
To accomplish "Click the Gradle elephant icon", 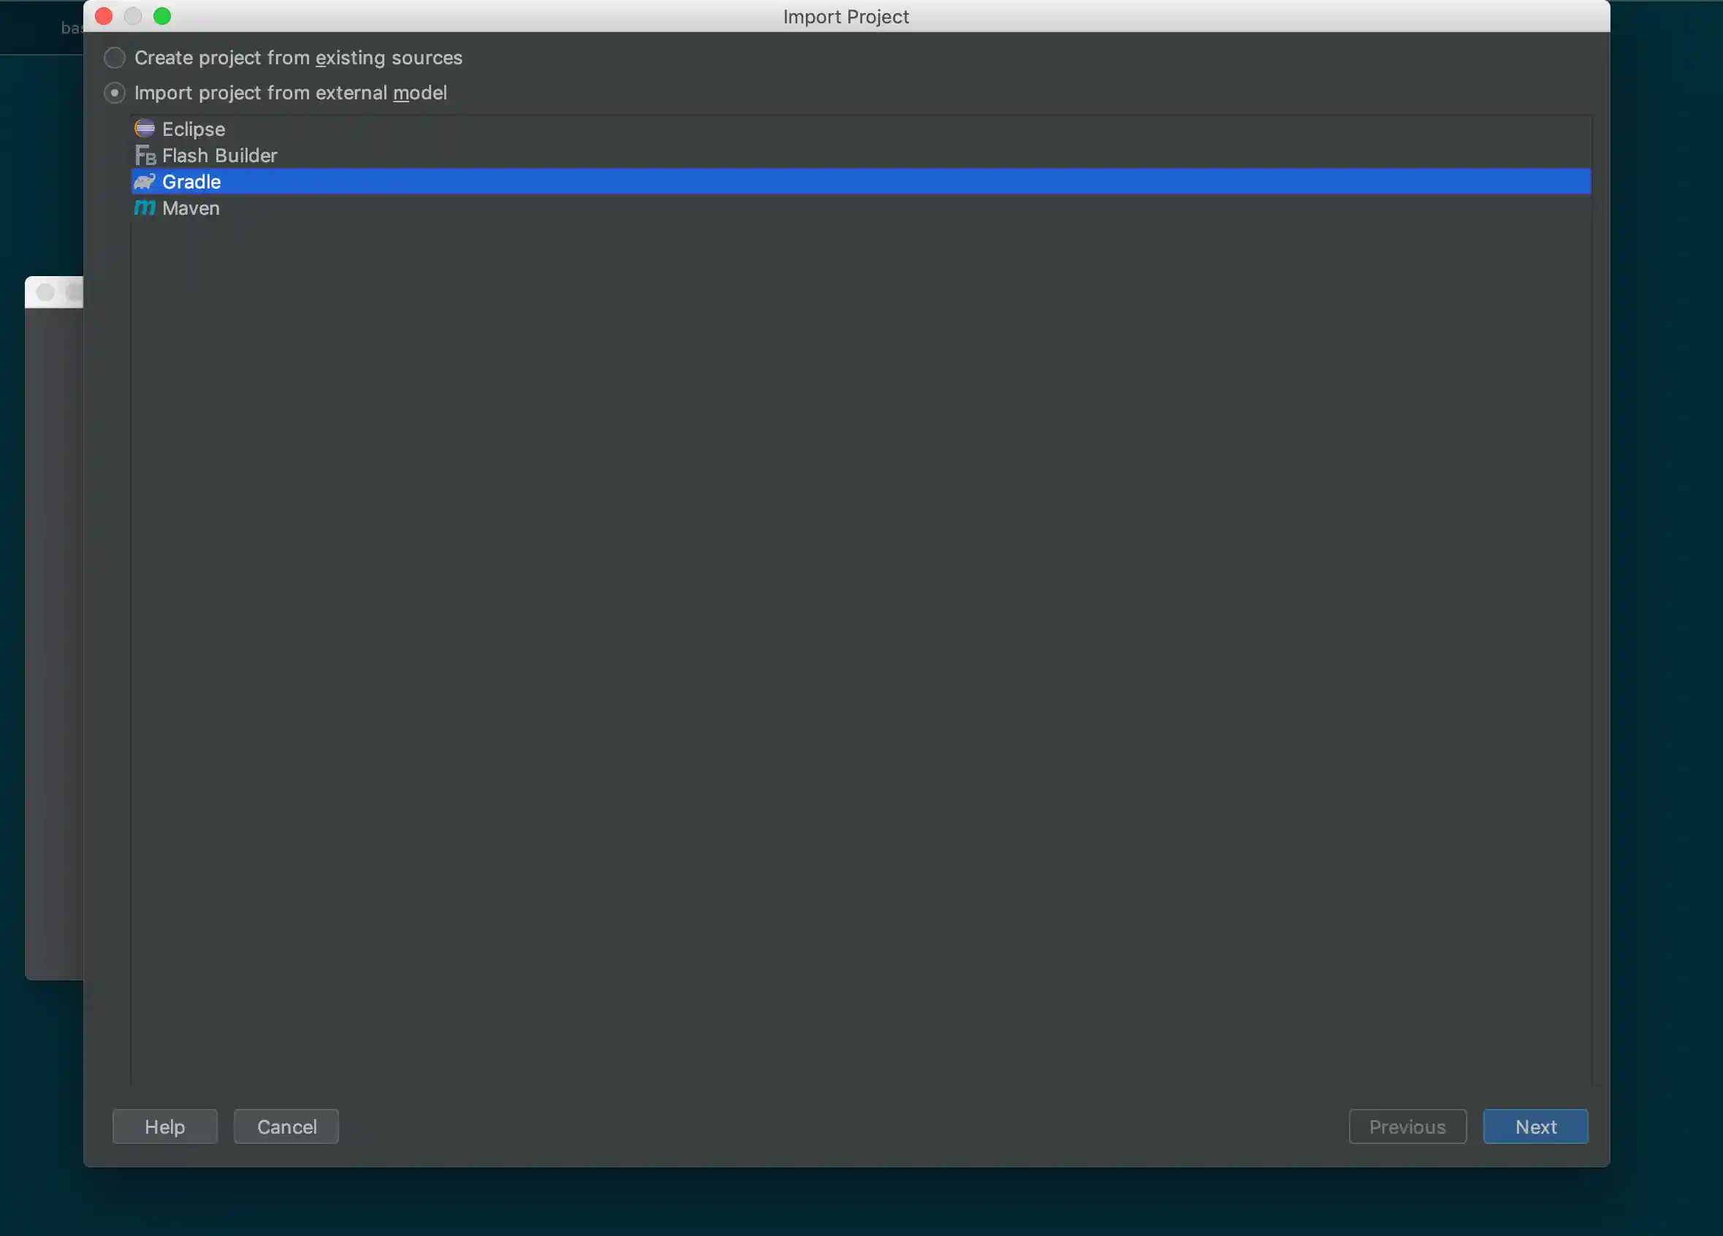I will (x=145, y=182).
